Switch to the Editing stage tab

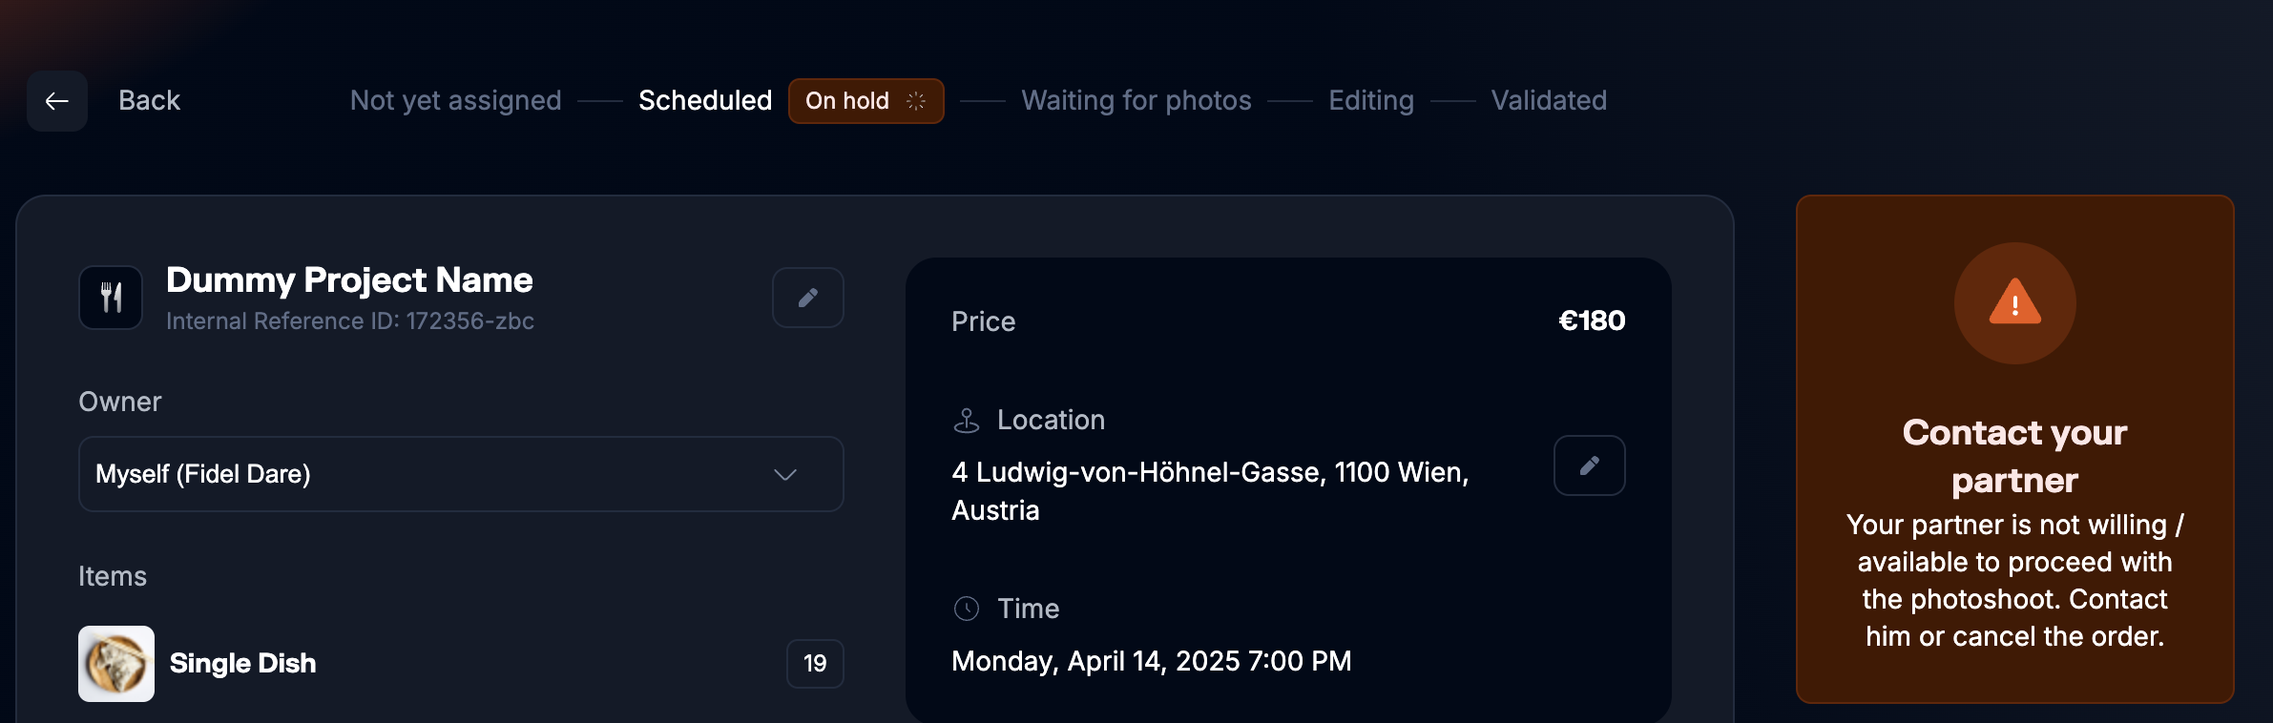tap(1371, 100)
